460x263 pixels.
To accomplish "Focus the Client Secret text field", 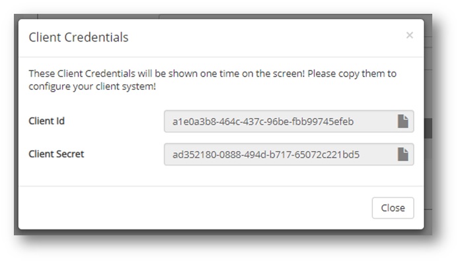I will pyautogui.click(x=289, y=154).
